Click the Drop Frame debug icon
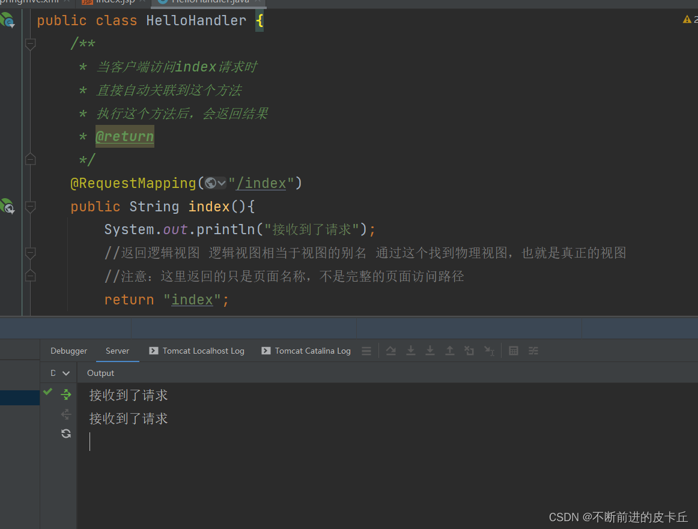The height and width of the screenshot is (529, 698). [x=469, y=351]
